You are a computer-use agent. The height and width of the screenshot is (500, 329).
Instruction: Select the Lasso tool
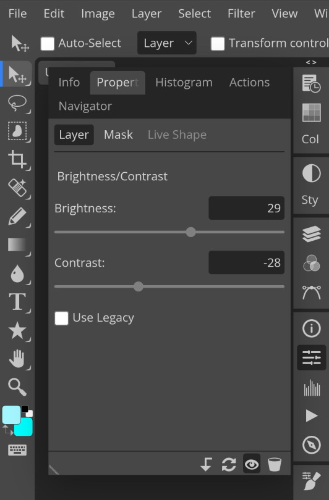(17, 102)
